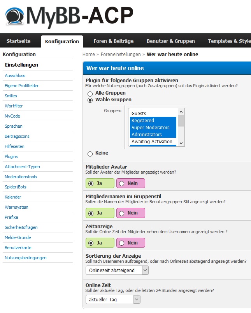Open Kalender settings
This screenshot has width=251, height=313.
coord(13,197)
